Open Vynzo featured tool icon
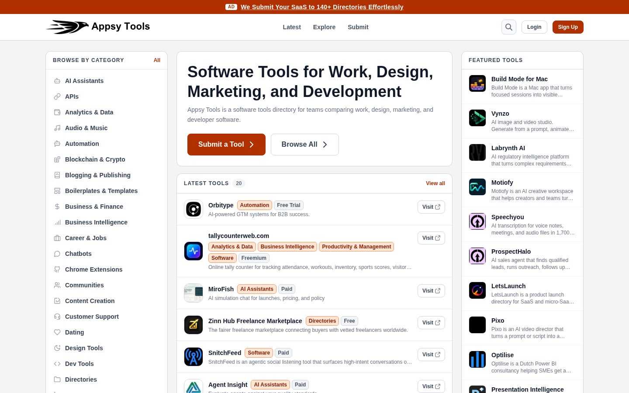The height and width of the screenshot is (393, 629). [x=477, y=118]
